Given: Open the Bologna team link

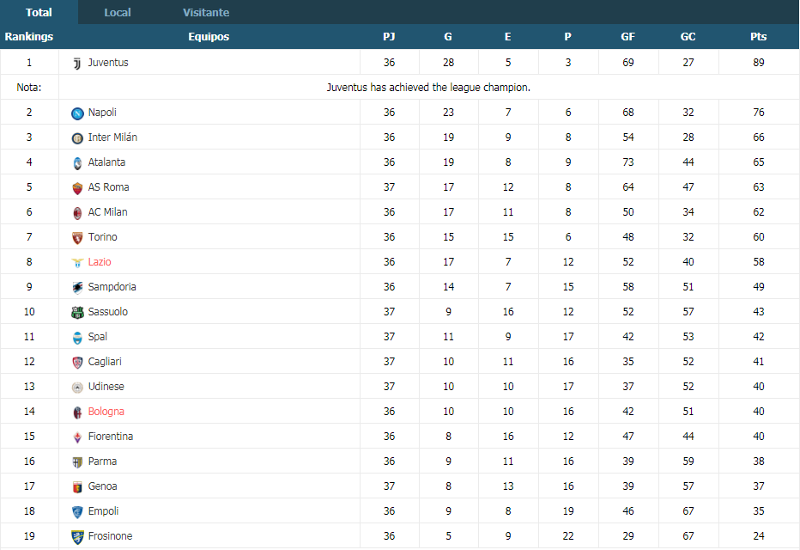Looking at the screenshot, I should click(106, 412).
